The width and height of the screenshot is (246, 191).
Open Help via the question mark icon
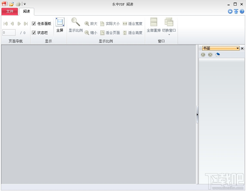point(242,11)
